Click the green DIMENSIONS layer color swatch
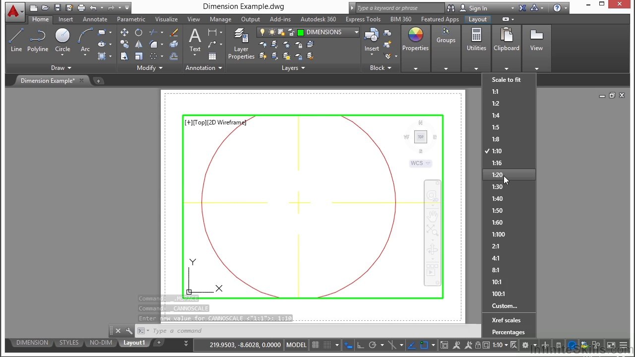 (301, 32)
